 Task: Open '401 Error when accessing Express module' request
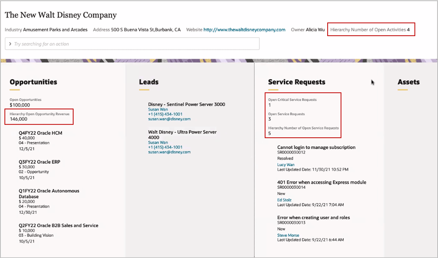click(x=322, y=182)
